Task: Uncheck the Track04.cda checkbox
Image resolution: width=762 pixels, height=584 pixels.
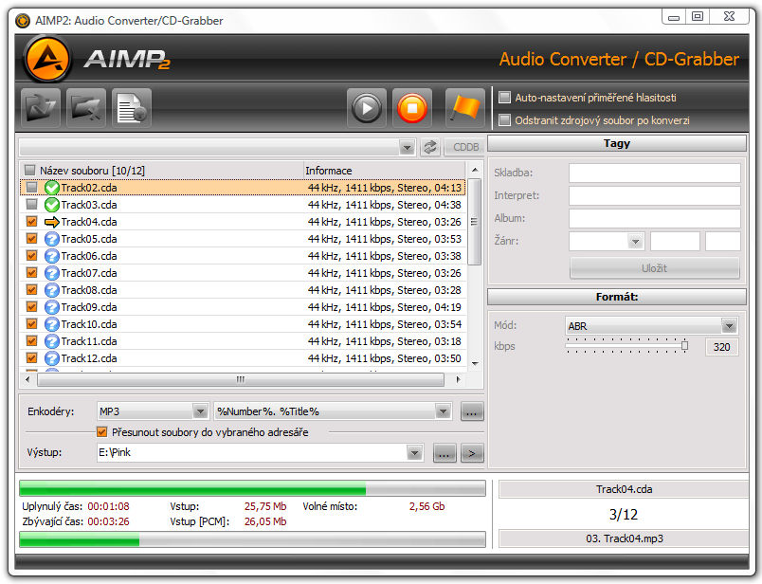Action: coord(32,221)
